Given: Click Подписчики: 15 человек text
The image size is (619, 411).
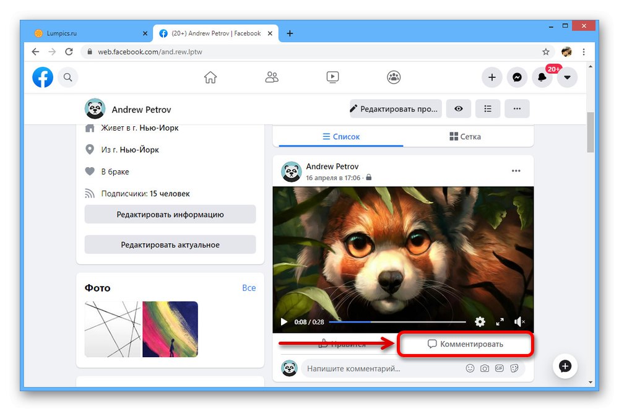Looking at the screenshot, I should pos(145,194).
